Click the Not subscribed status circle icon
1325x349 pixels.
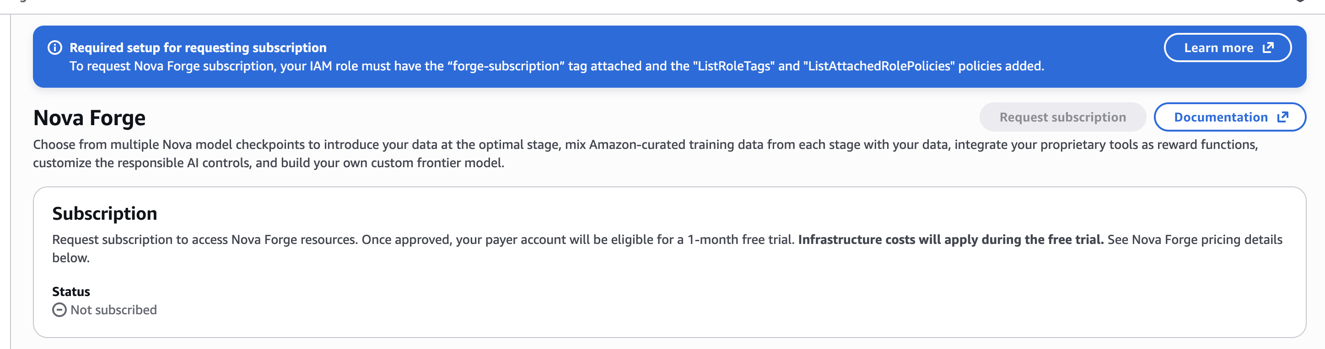59,310
